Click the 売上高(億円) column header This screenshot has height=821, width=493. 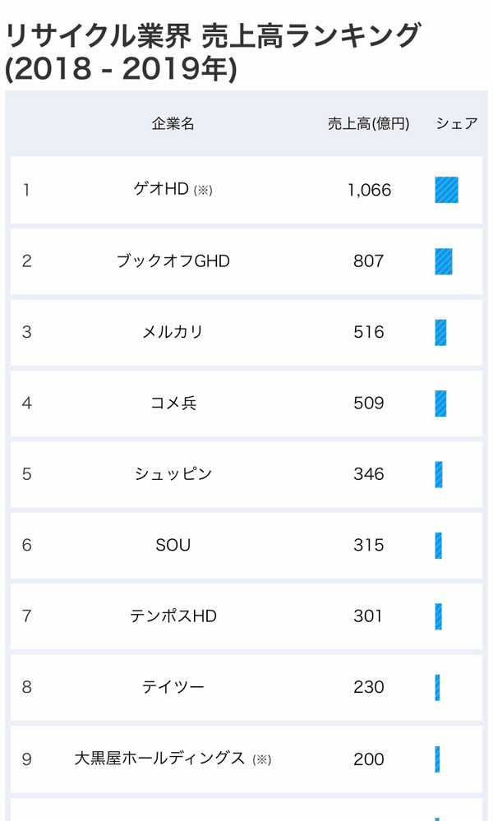click(x=368, y=123)
